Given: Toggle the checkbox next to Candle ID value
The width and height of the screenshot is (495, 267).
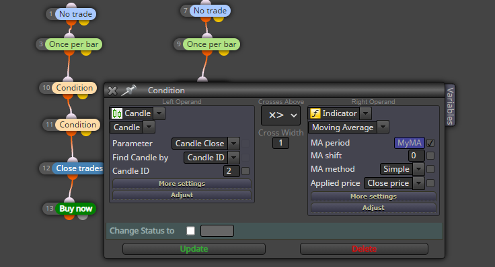Looking at the screenshot, I should tap(245, 171).
